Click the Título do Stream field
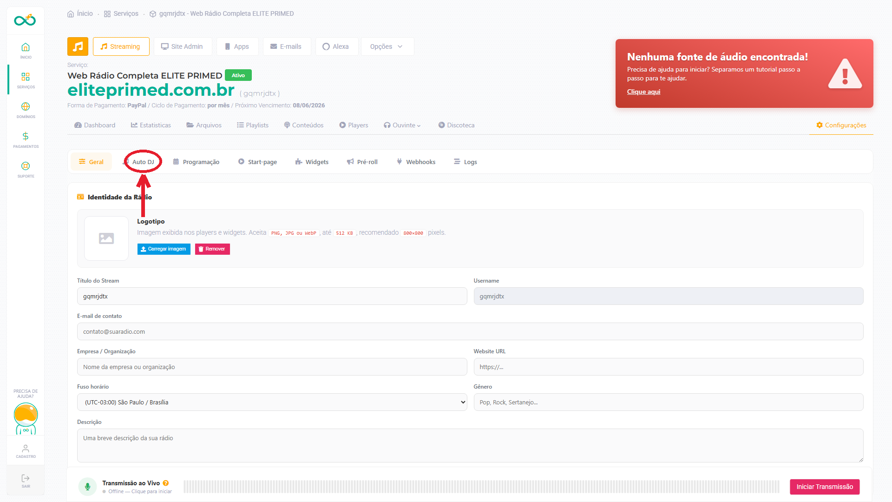892x502 pixels. pyautogui.click(x=272, y=296)
